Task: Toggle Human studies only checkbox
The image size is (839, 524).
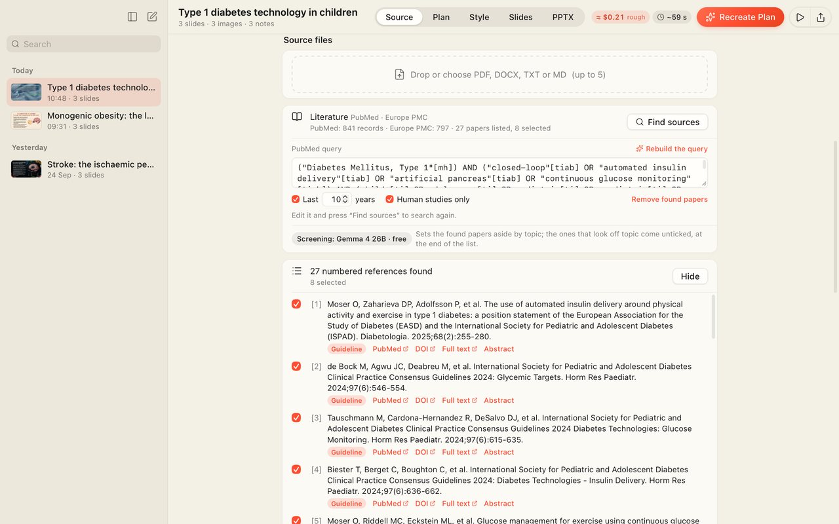Action: pos(389,199)
